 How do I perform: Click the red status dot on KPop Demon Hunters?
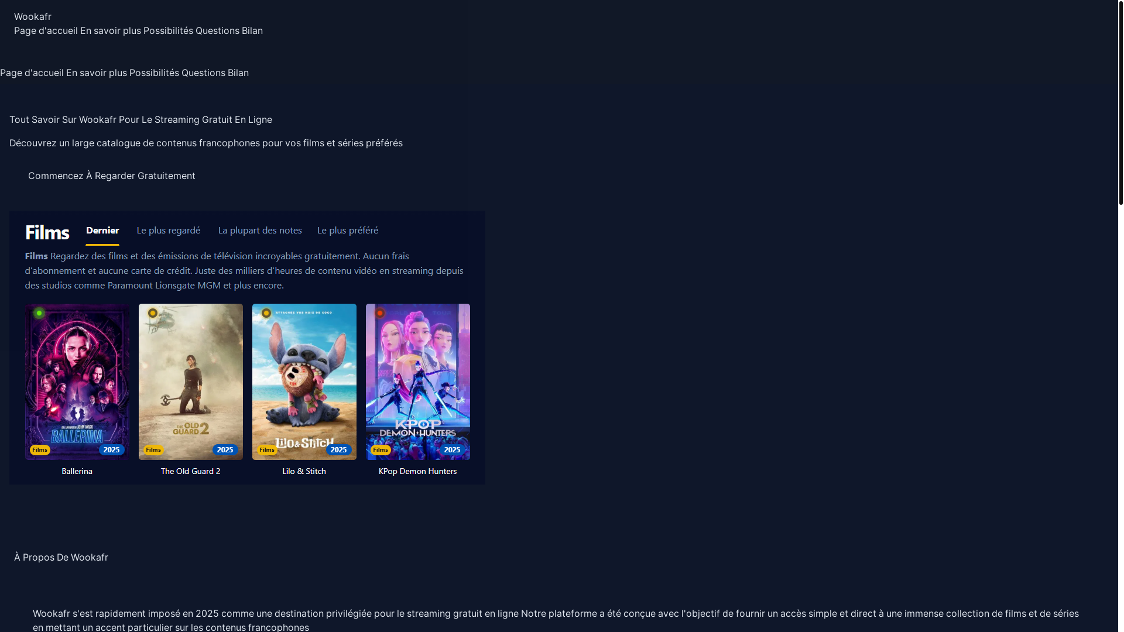(380, 313)
